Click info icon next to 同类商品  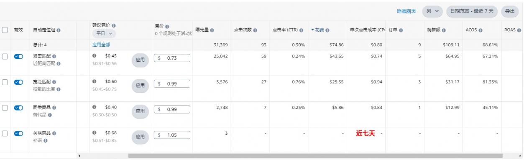click(x=55, y=108)
